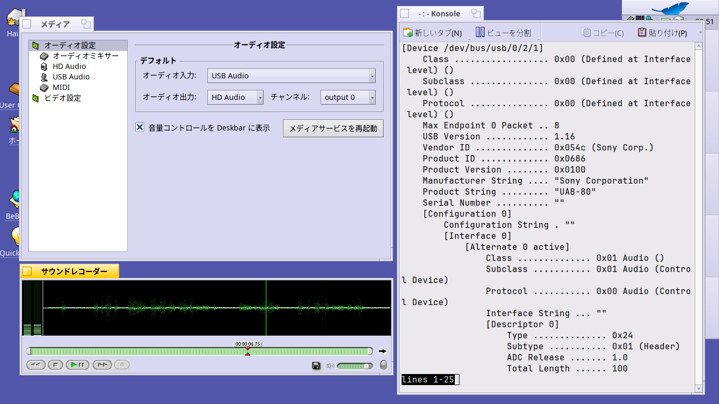Image resolution: width=719 pixels, height=404 pixels.
Task: Click the Haiku leaf Deskbar logo
Action: coord(670,9)
